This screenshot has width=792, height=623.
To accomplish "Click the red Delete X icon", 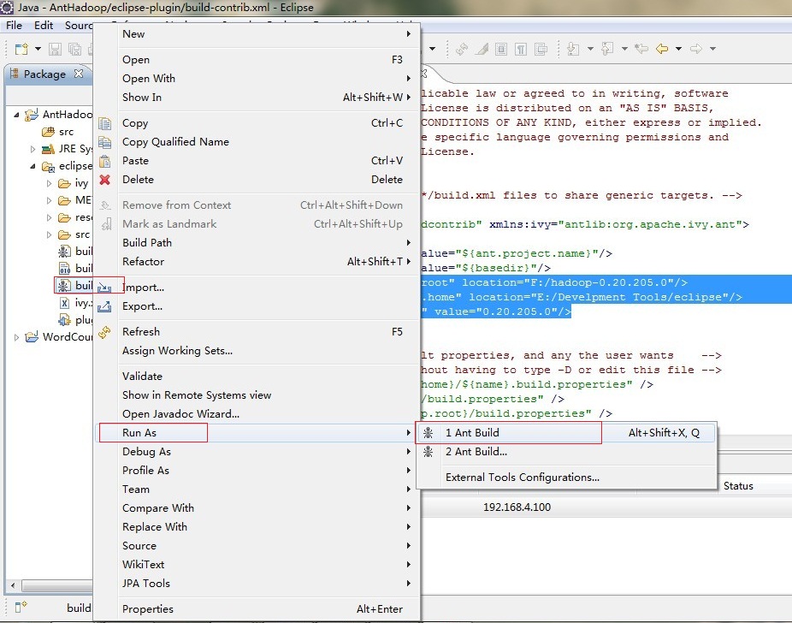I will pos(104,180).
